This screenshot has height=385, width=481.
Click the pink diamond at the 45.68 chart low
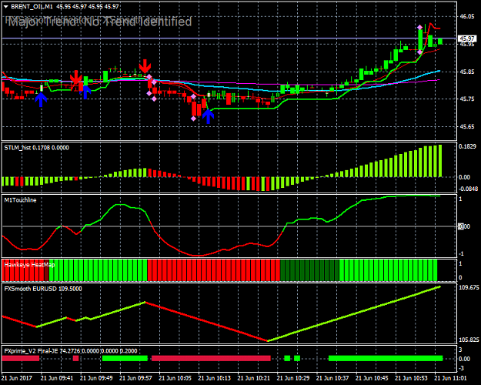point(193,119)
